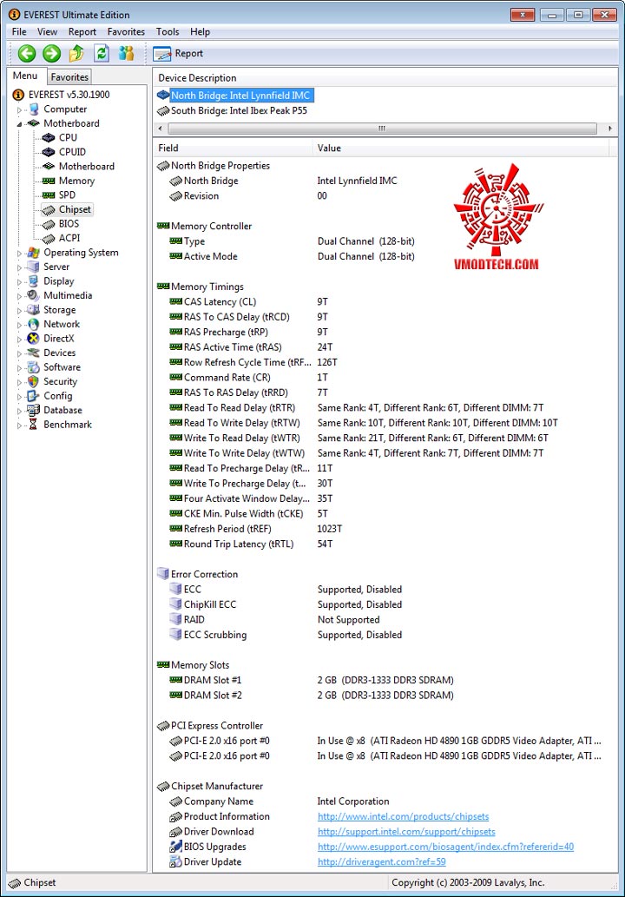Click the Display monitor icon
The height and width of the screenshot is (897, 625).
pyautogui.click(x=33, y=280)
